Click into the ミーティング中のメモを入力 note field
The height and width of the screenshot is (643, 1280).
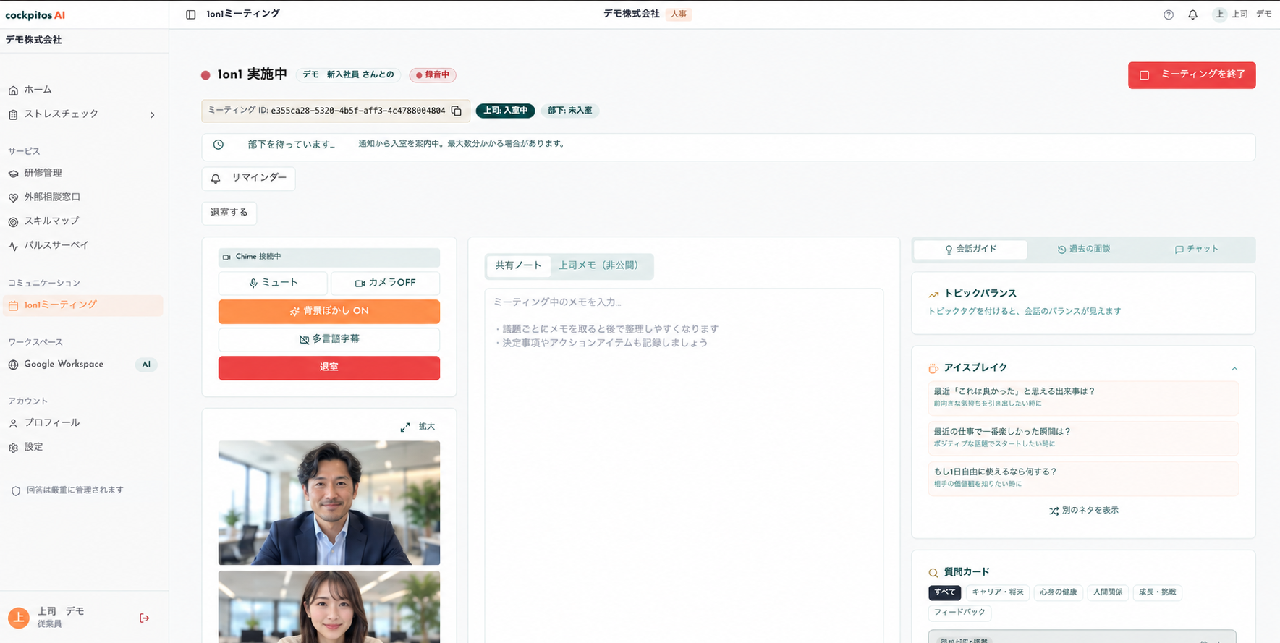point(684,466)
